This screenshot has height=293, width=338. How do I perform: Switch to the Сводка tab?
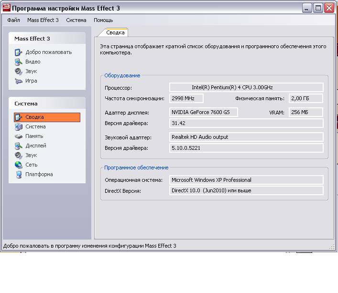coord(115,32)
